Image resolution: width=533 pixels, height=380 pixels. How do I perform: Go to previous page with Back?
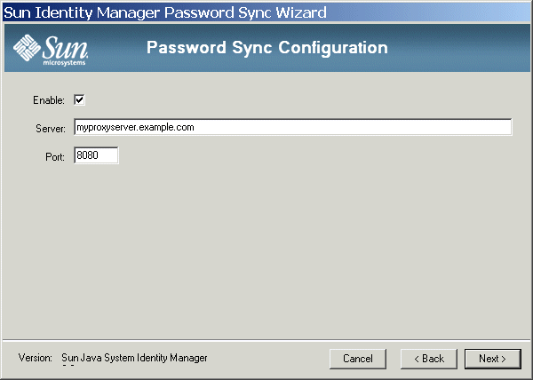click(x=429, y=359)
